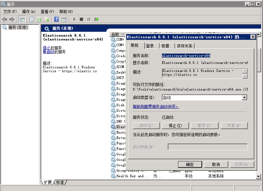Select the DCOM service row
The width and height of the screenshot is (263, 191).
(118, 67)
